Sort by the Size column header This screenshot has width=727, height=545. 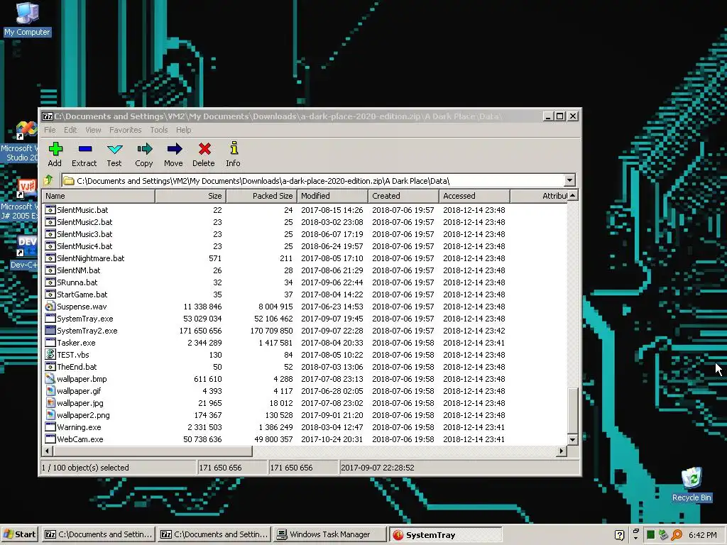(x=190, y=196)
